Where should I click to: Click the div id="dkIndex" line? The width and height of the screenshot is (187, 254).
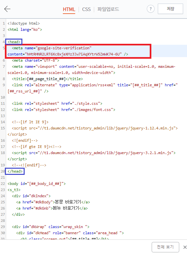(31, 196)
